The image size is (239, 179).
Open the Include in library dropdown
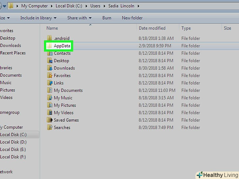tap(38, 18)
